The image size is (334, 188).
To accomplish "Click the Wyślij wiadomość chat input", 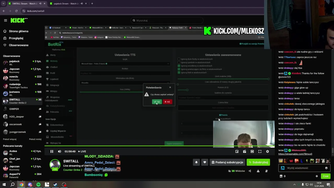I will click(x=304, y=168).
